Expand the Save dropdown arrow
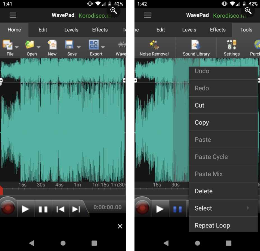260x251 pixels. pyautogui.click(x=79, y=47)
